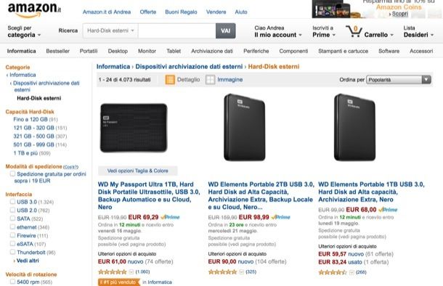443x286 pixels.
Task: Switch to Immagine grid view icon
Action: coord(210,80)
